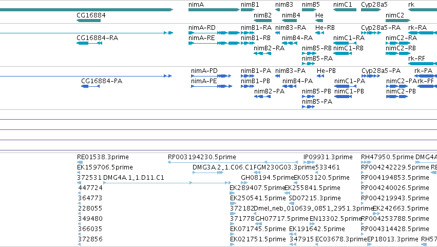Select transcript nimB3-RA
The image size is (437, 247).
tap(278, 33)
